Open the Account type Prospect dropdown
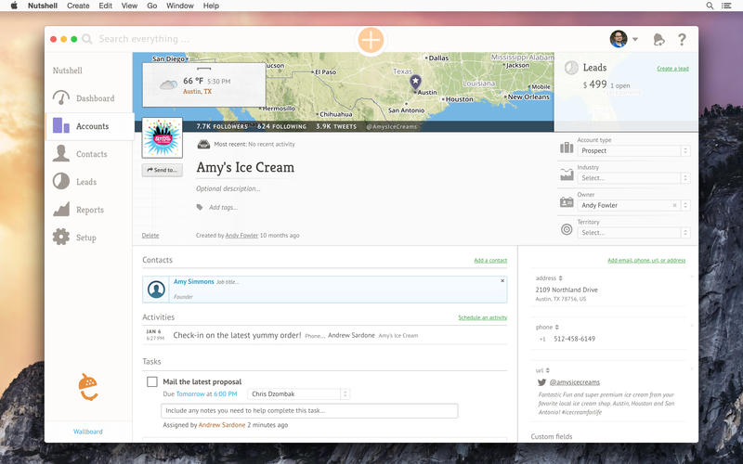743x464 pixels. tap(633, 150)
